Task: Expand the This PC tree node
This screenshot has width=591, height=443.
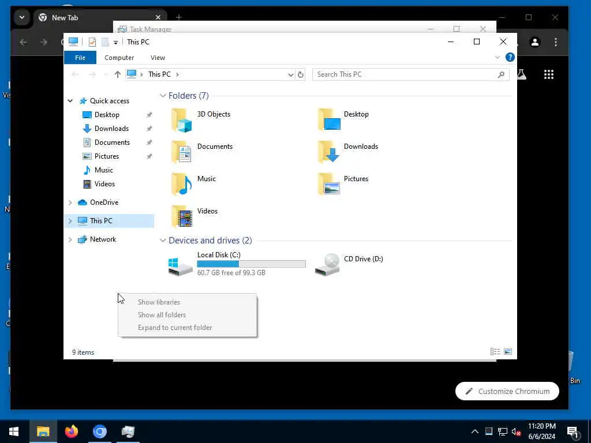Action: (70, 221)
